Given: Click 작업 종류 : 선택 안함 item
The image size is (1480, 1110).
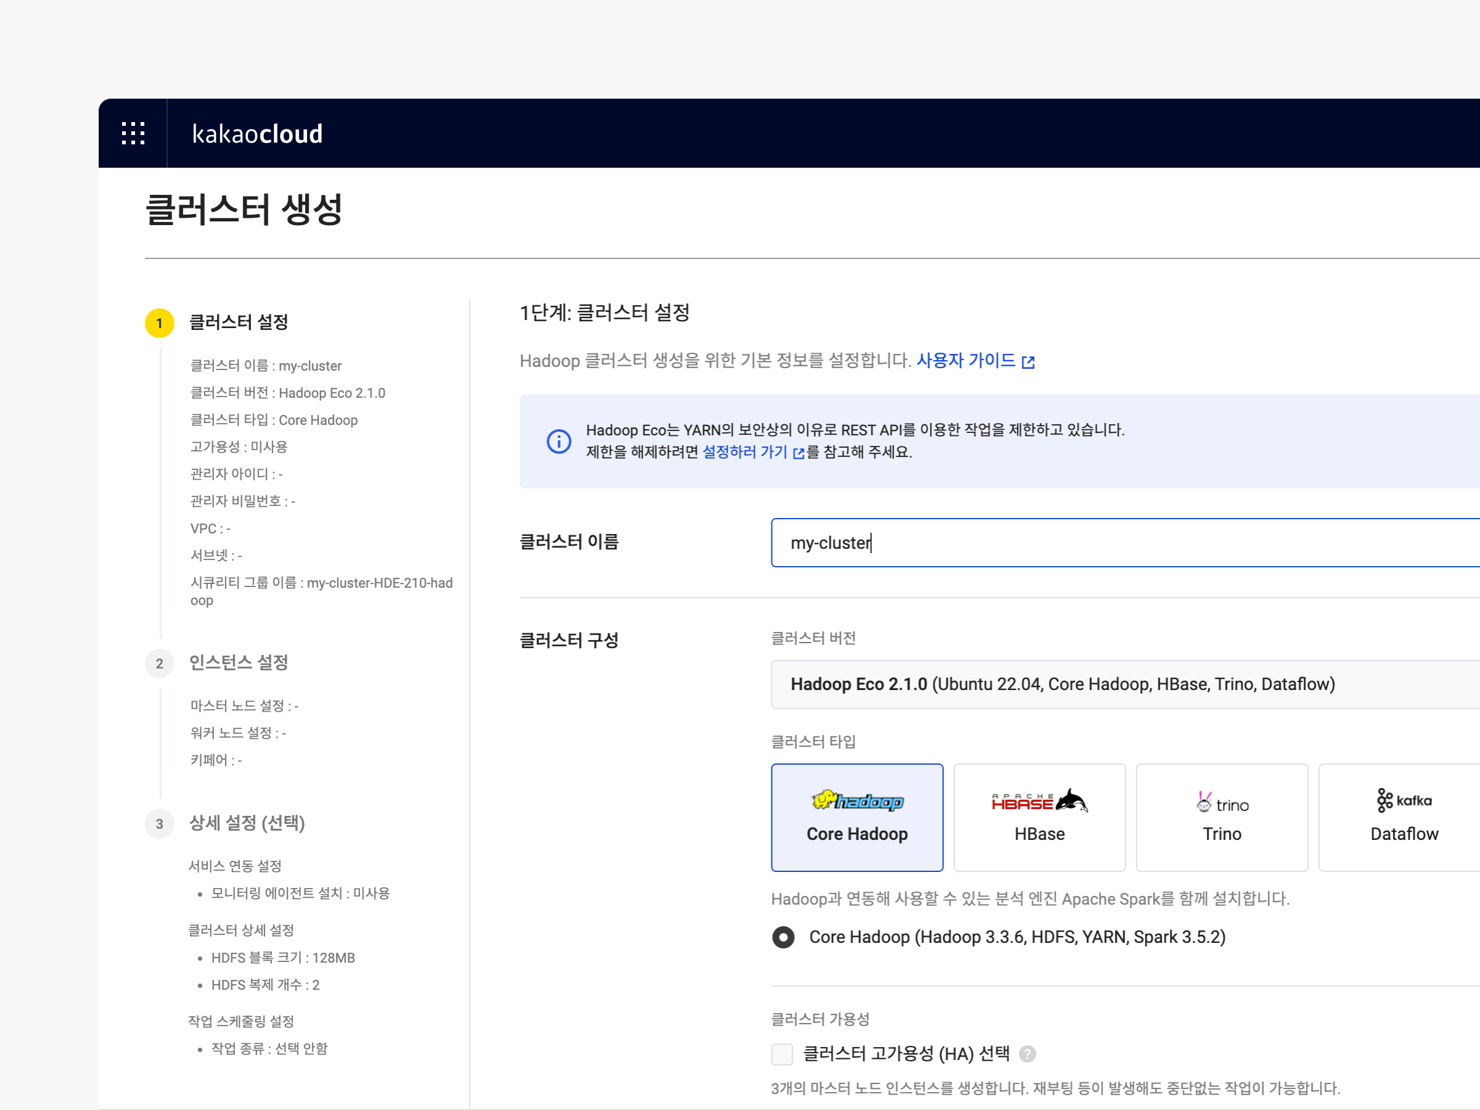Looking at the screenshot, I should (269, 1048).
